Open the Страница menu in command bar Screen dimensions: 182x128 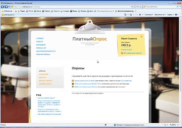click(x=149, y=15)
